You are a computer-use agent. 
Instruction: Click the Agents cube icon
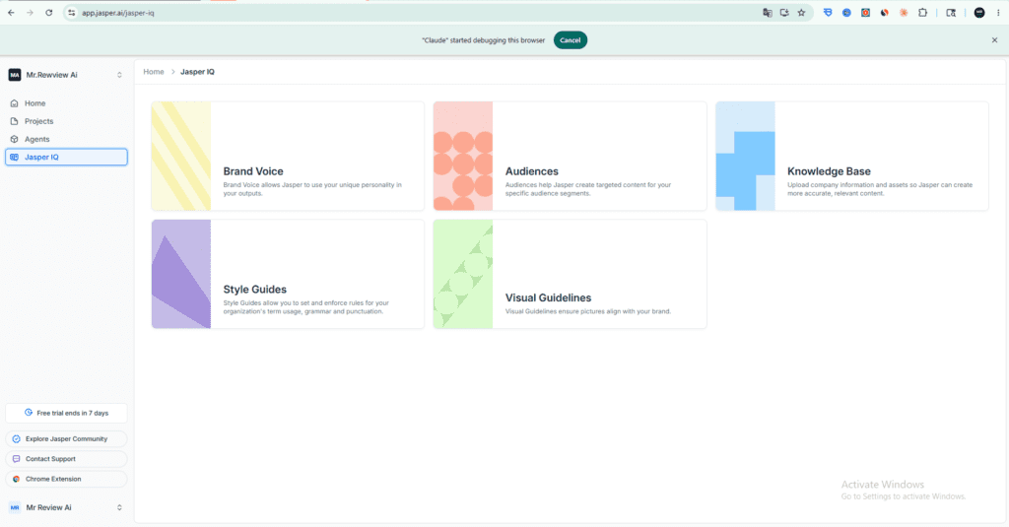coord(14,139)
